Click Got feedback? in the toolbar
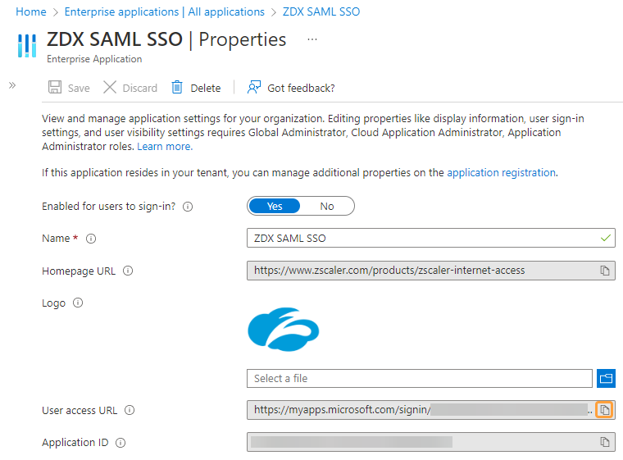Viewport: 623px width, 460px height. click(x=291, y=88)
